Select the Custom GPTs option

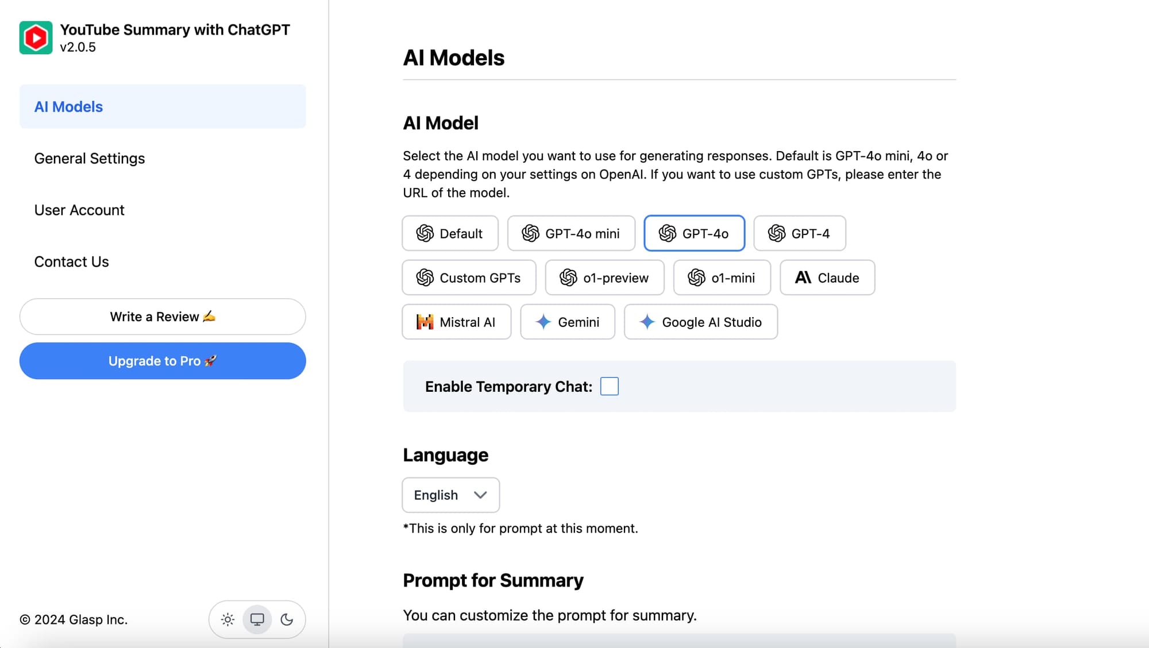[x=469, y=278]
